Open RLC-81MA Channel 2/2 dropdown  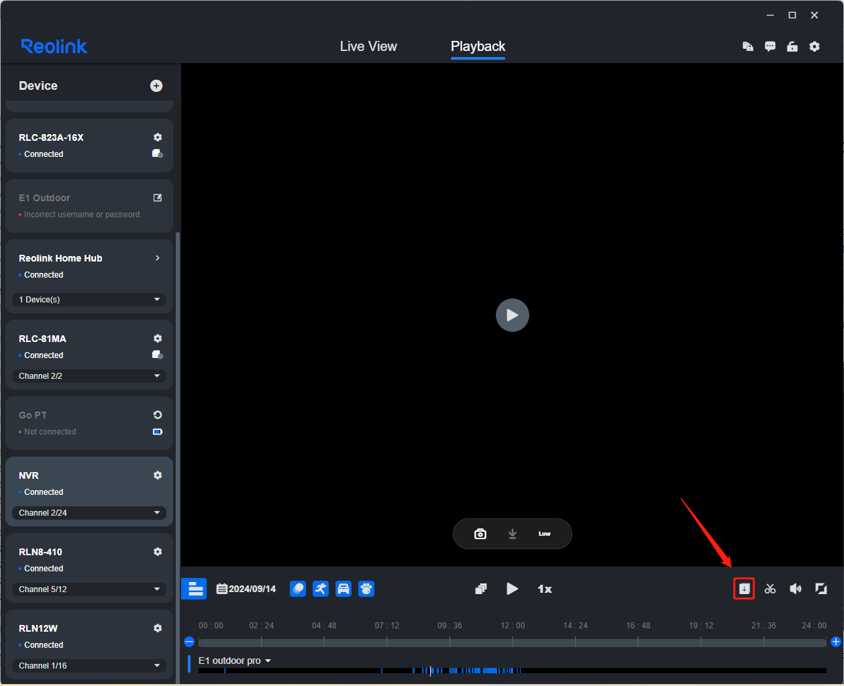coord(89,376)
